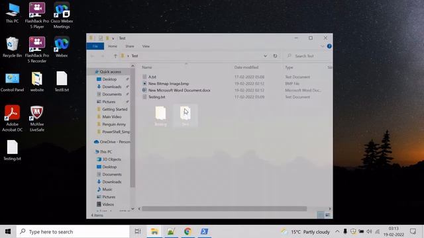
Task: Open Task View from taskbar
Action: (x=138, y=231)
